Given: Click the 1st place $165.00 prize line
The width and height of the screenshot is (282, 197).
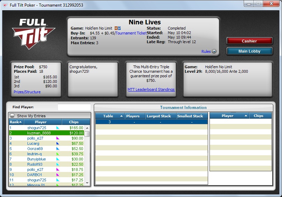Looking at the screenshot, I should 36,77.
